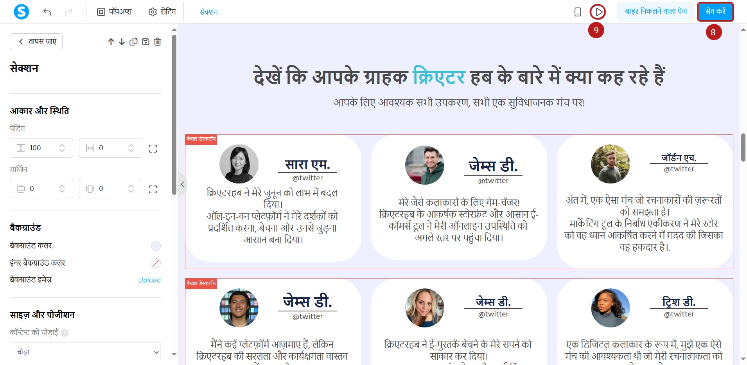The width and height of the screenshot is (747, 365).
Task: Click जेम्स डी. photo in green hoodie
Action: (x=425, y=165)
